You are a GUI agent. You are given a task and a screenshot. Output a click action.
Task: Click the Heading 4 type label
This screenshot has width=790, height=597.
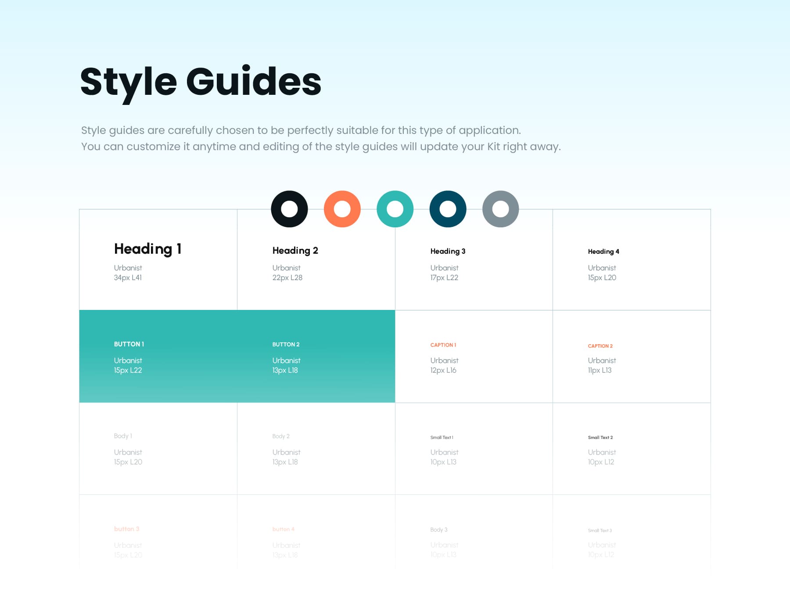[603, 252]
